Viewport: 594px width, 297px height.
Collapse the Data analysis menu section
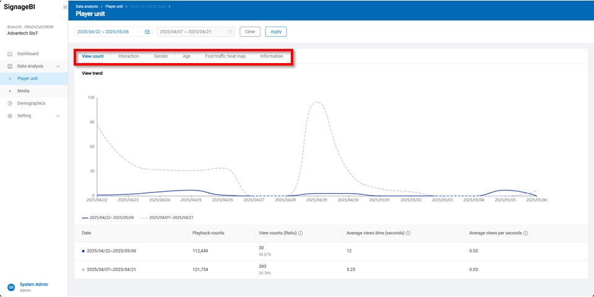pyautogui.click(x=58, y=66)
